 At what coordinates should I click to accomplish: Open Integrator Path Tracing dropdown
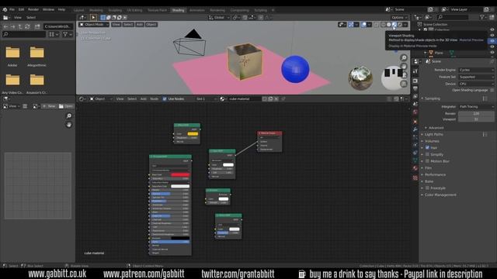[x=476, y=107]
